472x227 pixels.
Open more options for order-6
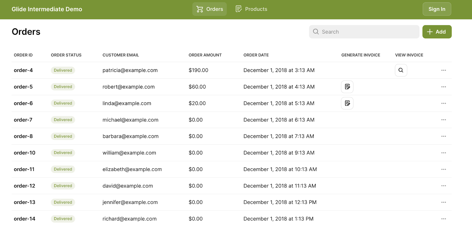444,103
